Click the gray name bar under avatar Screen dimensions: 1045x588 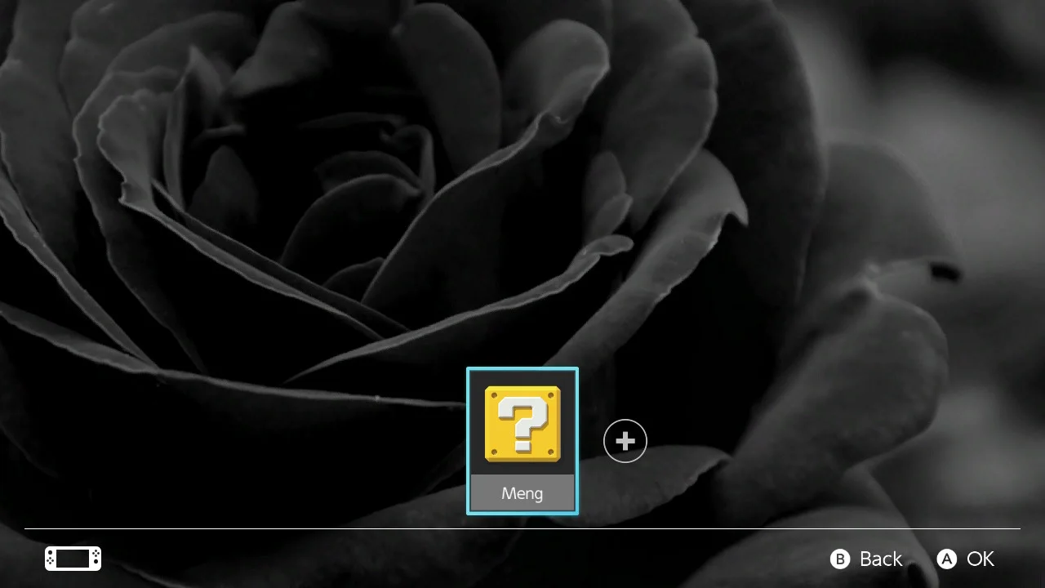click(522, 492)
